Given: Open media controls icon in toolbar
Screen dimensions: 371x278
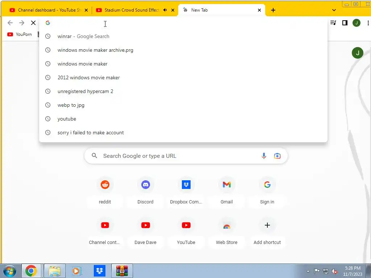Looking at the screenshot, I should click(x=333, y=23).
